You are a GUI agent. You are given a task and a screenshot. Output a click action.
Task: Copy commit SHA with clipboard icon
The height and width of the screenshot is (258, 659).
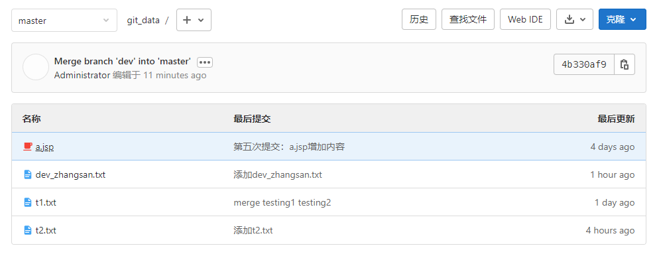(625, 64)
